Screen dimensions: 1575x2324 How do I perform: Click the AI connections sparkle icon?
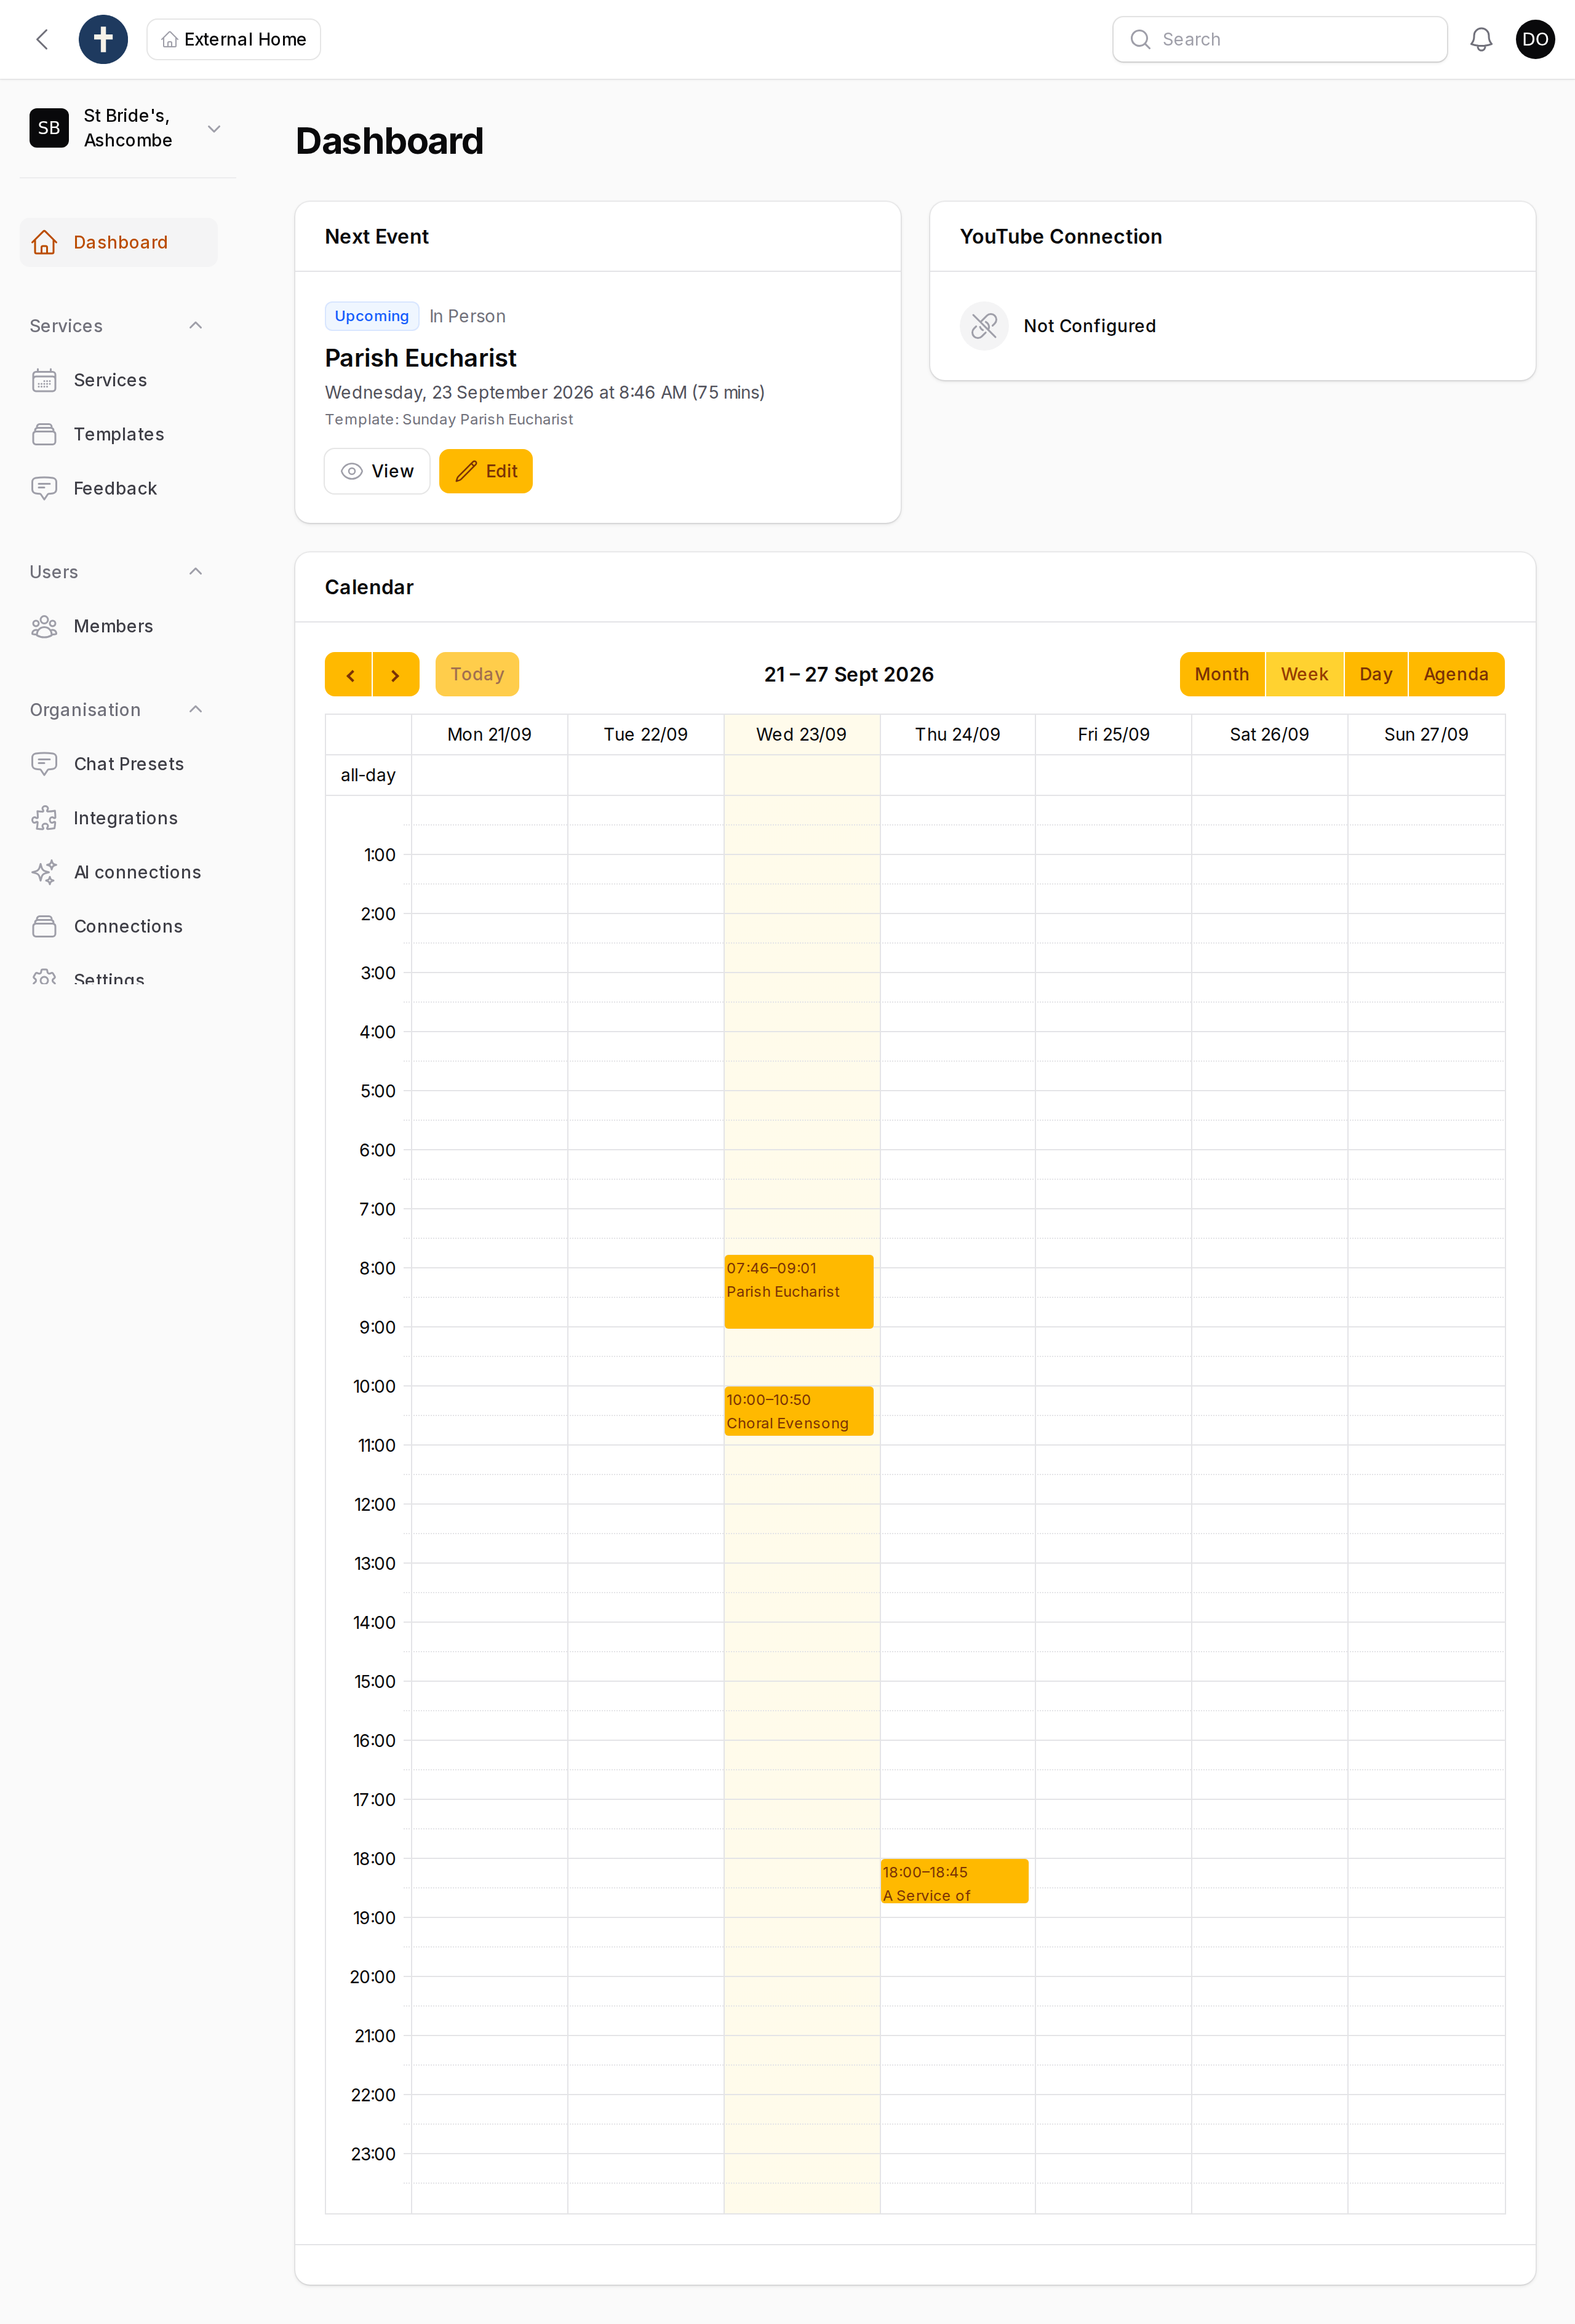44,872
